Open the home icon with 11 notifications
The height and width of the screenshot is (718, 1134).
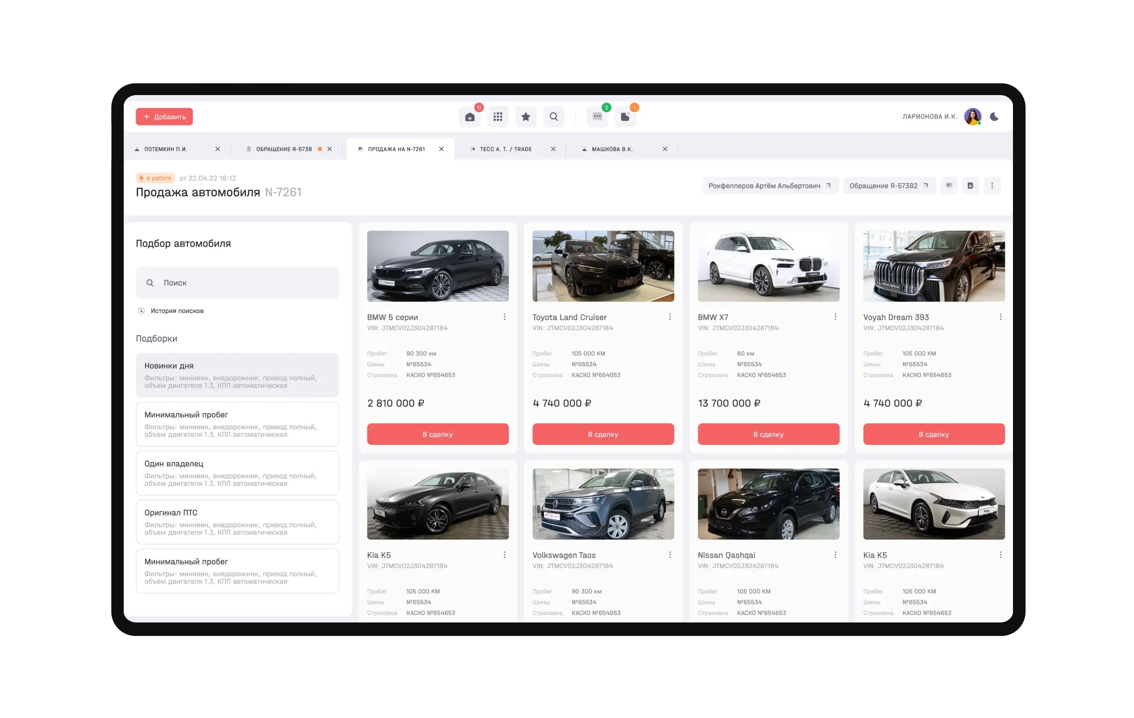pyautogui.click(x=470, y=117)
